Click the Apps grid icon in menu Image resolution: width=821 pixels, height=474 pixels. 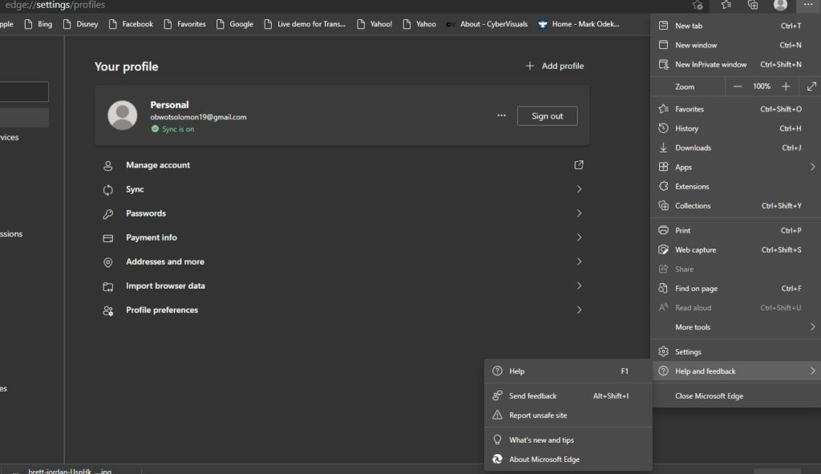coord(663,167)
